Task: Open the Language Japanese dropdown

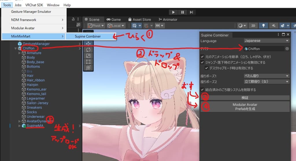Action: coord(267,41)
